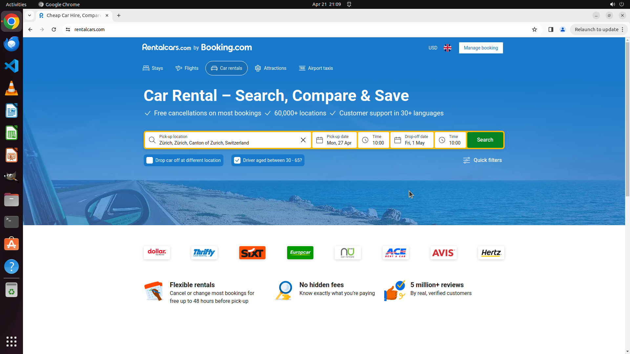
Task: Click the Avis brand logo
Action: [443, 253]
